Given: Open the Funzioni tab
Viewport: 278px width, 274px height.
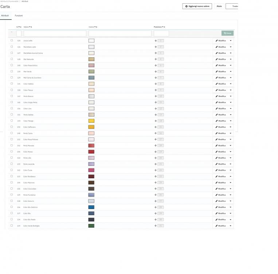Looking at the screenshot, I should tap(19, 16).
